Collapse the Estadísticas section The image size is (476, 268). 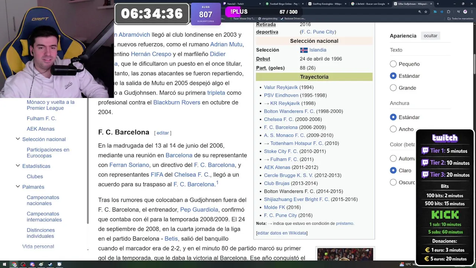(17, 166)
